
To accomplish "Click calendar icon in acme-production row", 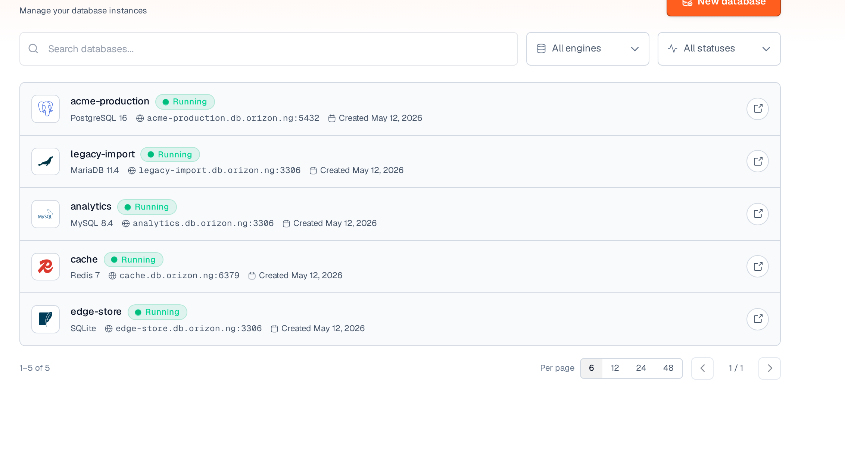I will tap(332, 118).
